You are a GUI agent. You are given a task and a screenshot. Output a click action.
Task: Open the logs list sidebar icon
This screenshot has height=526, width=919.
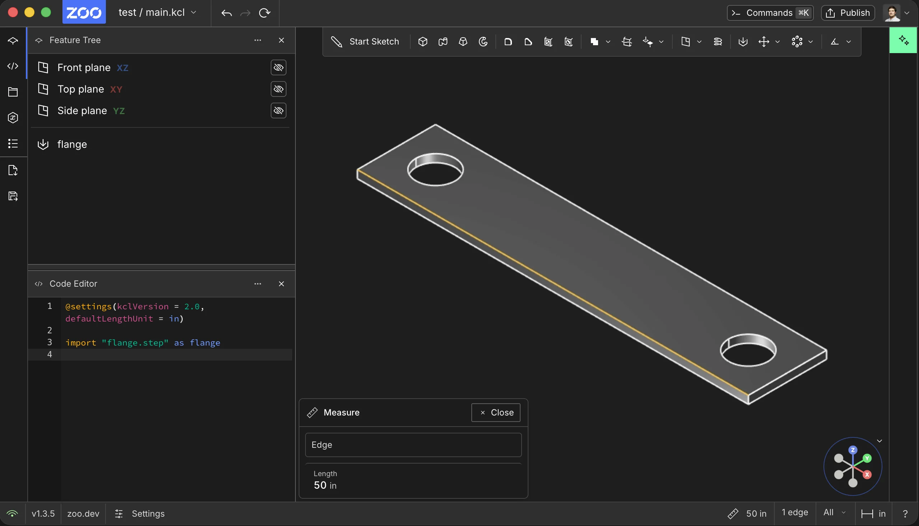pyautogui.click(x=13, y=144)
